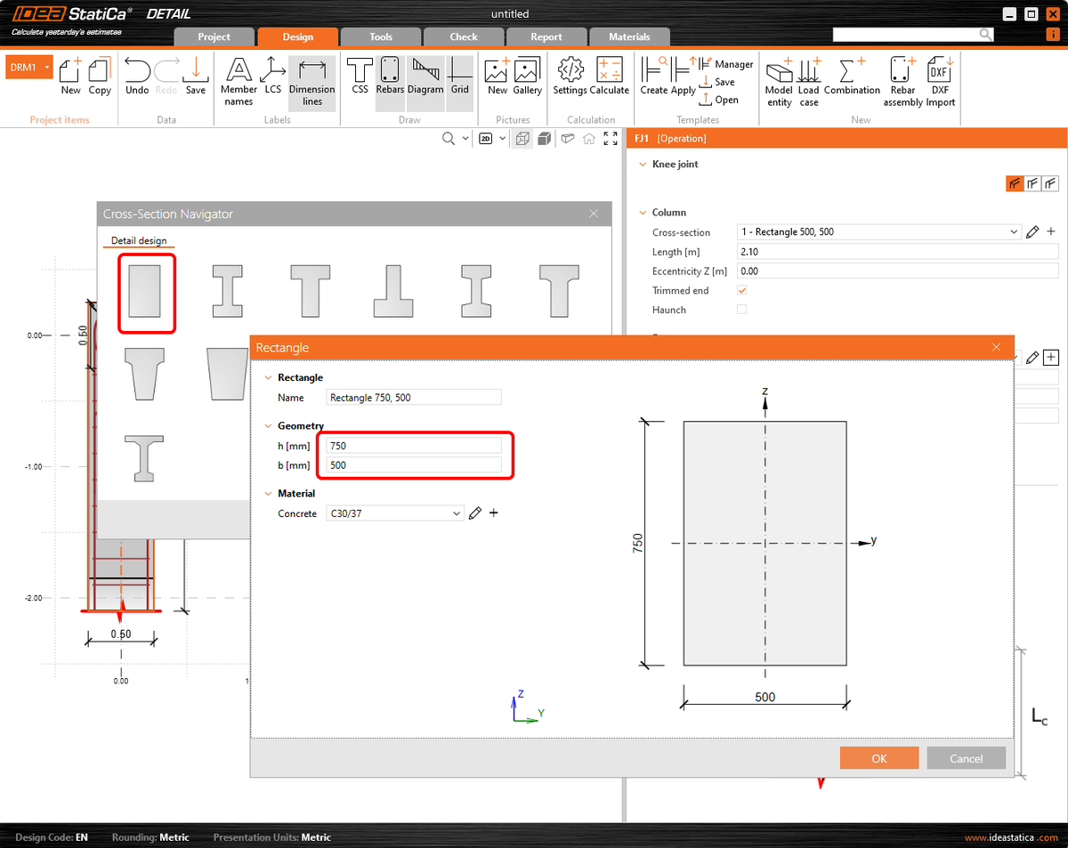Select the second knee joint variant
This screenshot has height=848, width=1068.
tap(1032, 183)
